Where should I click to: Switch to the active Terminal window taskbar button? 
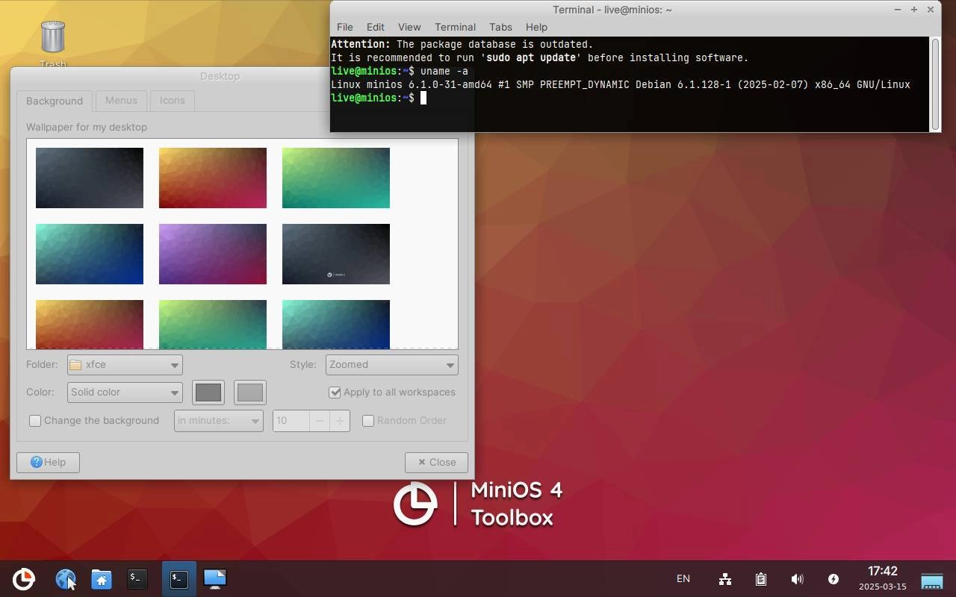[179, 579]
